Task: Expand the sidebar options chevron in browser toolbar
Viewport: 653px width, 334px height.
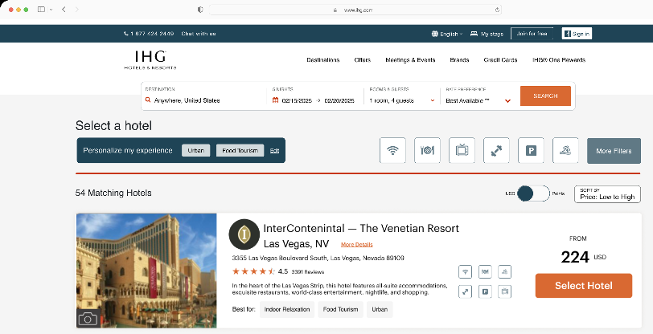Action: click(x=51, y=10)
